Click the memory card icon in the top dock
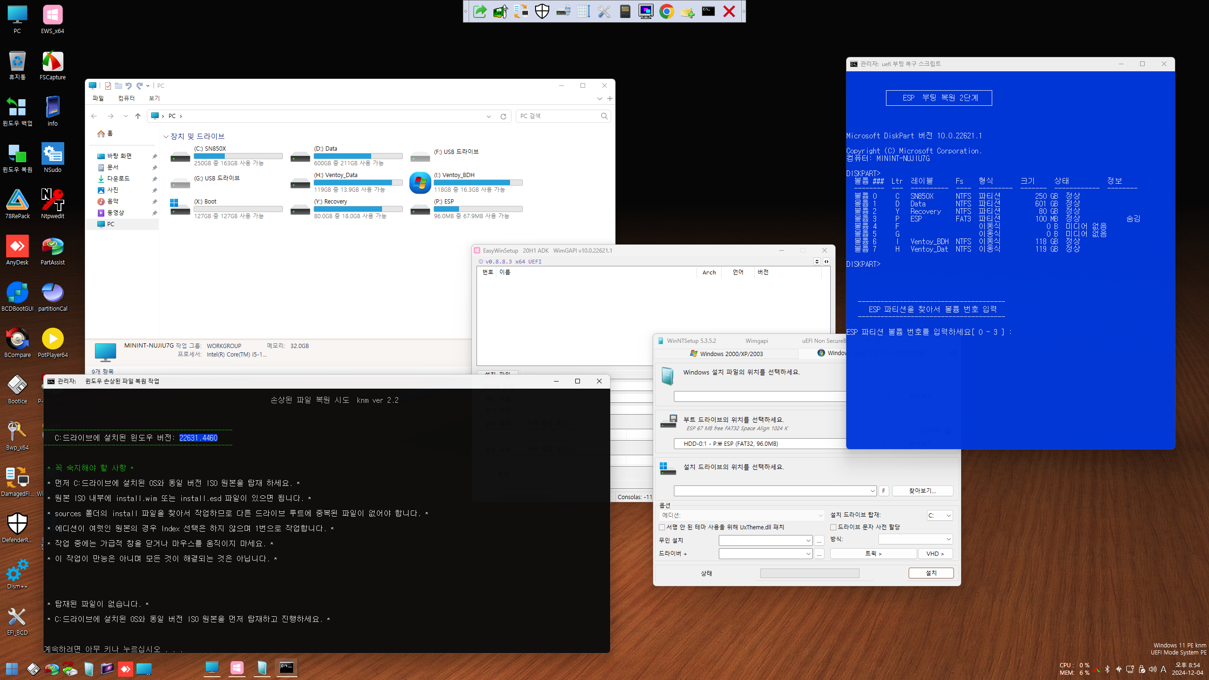This screenshot has width=1209, height=680. [x=625, y=11]
